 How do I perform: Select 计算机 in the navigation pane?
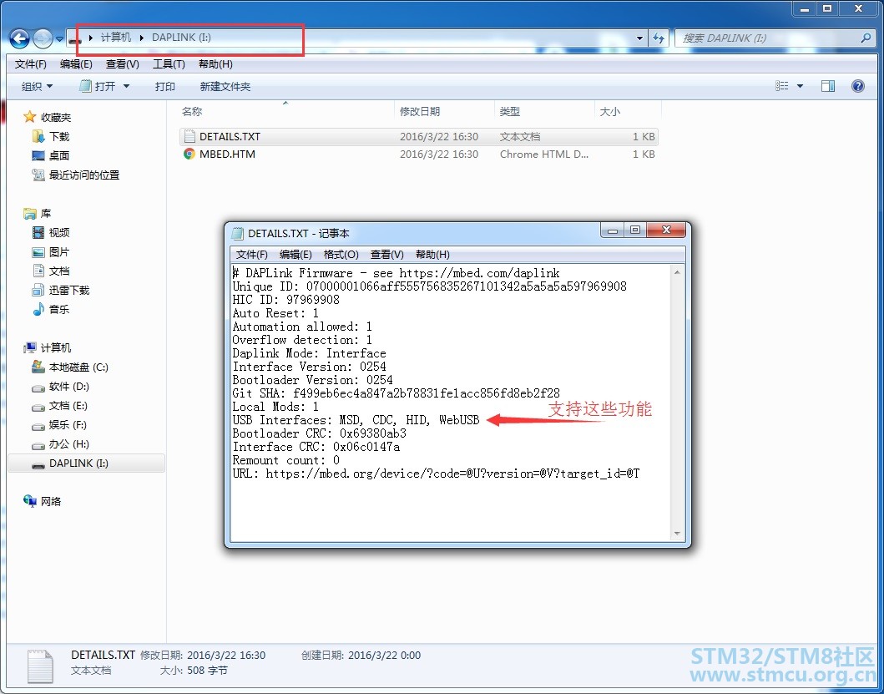pyautogui.click(x=48, y=347)
